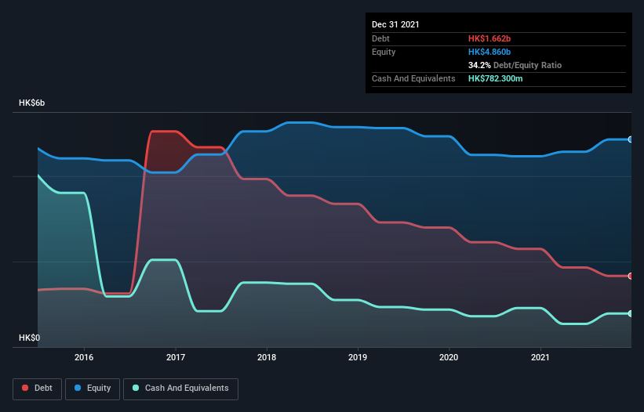Click the HK$1.662b debt value

click(x=489, y=38)
